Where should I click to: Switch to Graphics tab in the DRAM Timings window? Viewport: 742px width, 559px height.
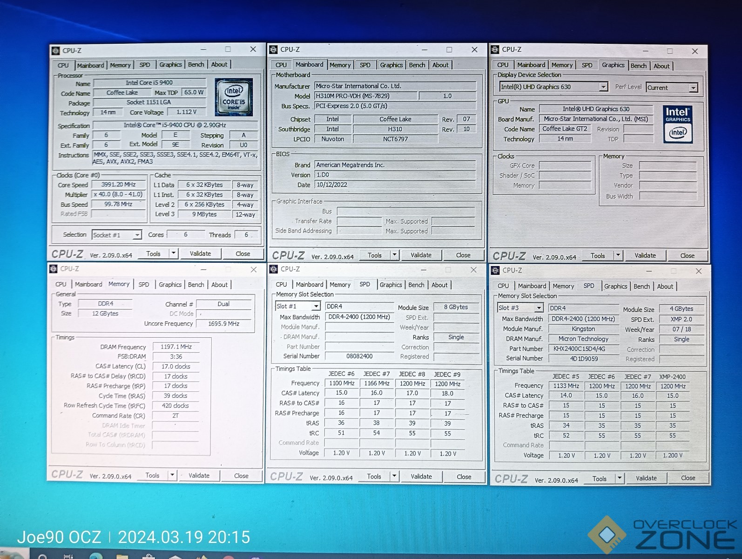170,284
